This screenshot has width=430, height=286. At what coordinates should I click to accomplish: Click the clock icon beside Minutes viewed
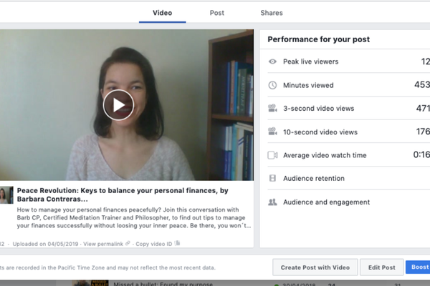click(x=272, y=85)
